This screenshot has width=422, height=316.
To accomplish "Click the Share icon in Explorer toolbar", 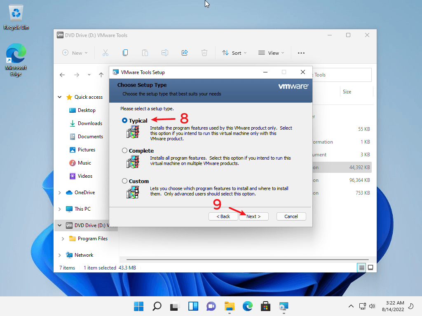I will pyautogui.click(x=185, y=53).
